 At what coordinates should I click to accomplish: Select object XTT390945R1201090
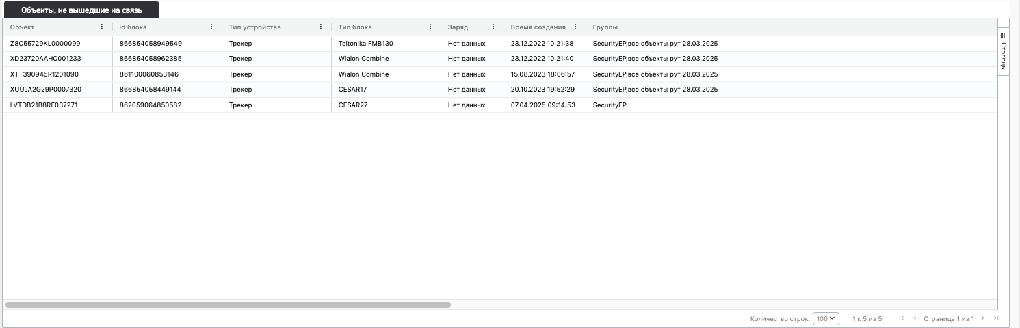pyautogui.click(x=44, y=74)
